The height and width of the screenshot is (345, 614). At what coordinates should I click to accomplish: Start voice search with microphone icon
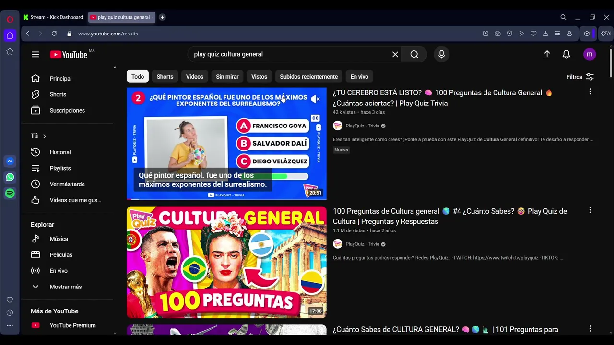pyautogui.click(x=441, y=55)
